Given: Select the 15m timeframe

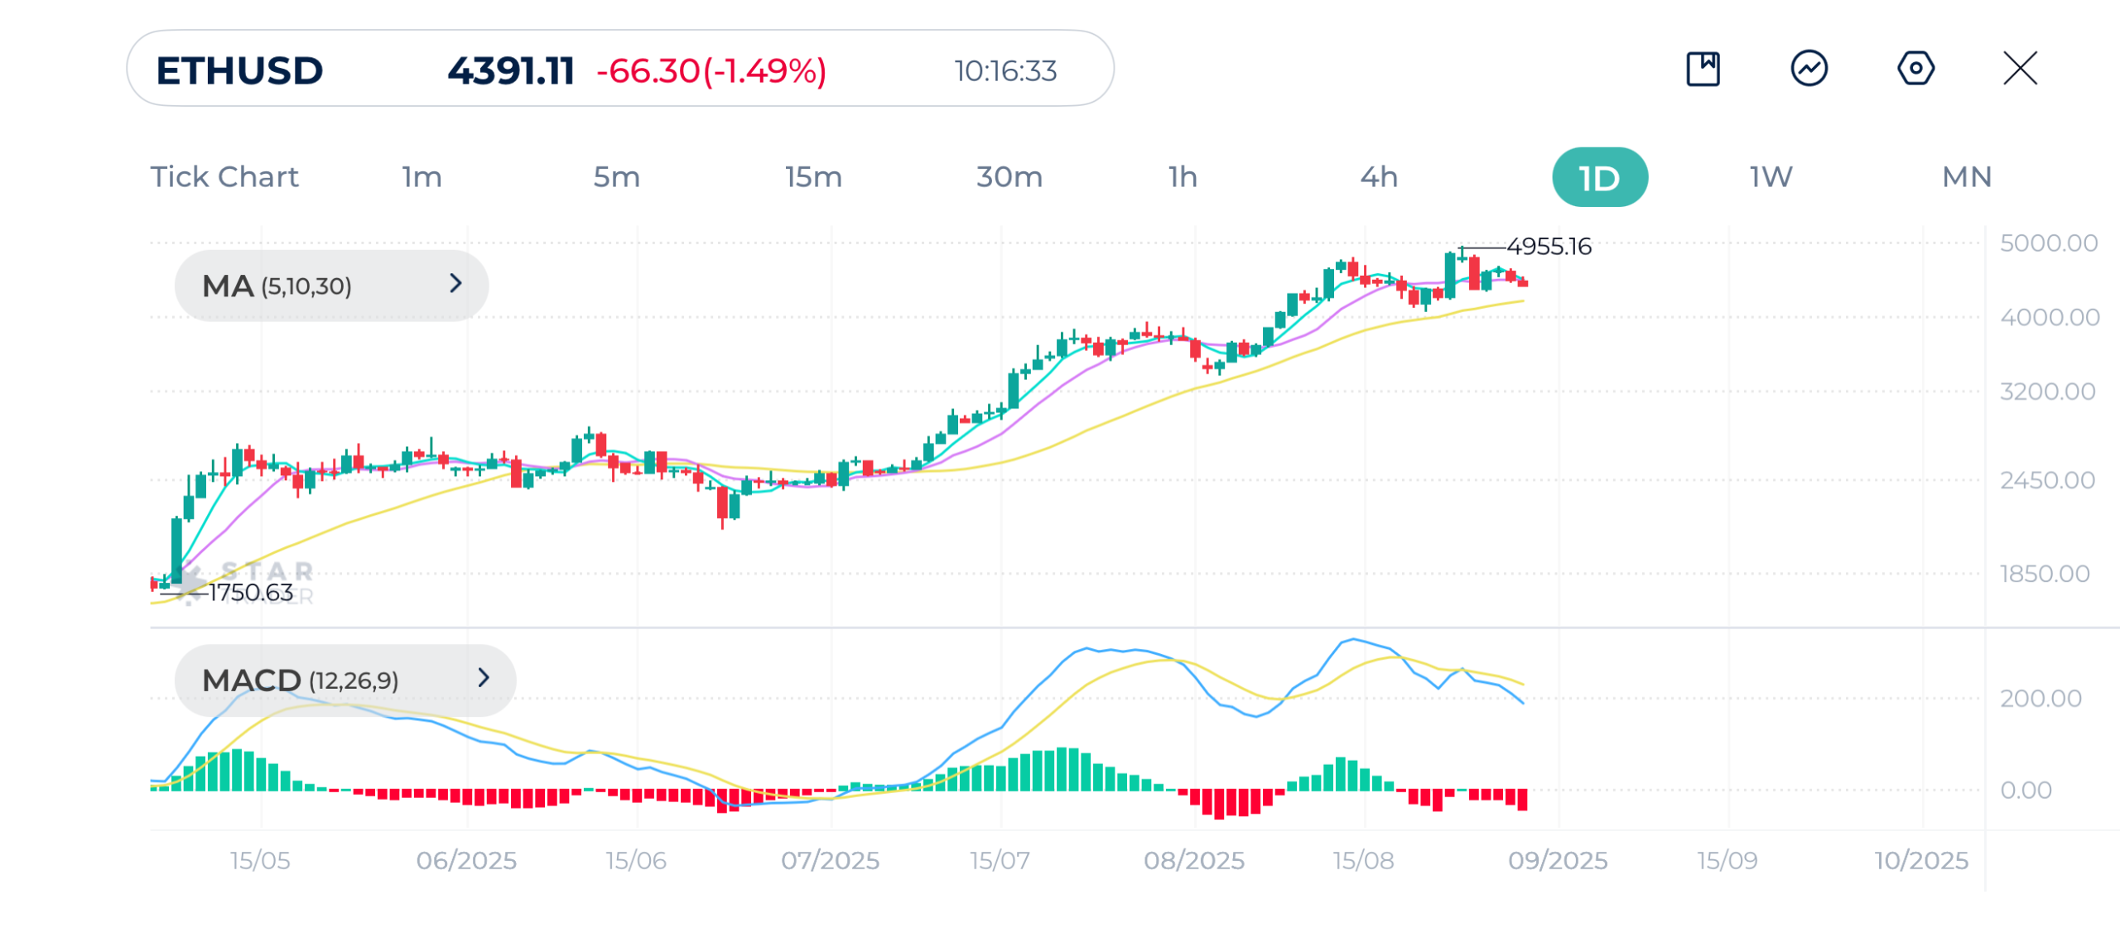Looking at the screenshot, I should coord(813,177).
